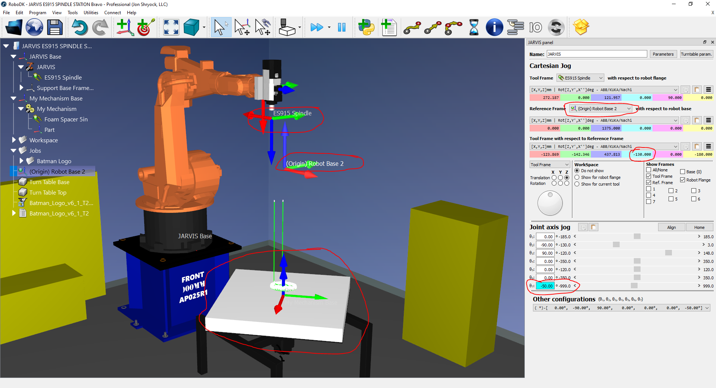The height and width of the screenshot is (388, 716).
Task: Click the Fit all view icon
Action: pyautogui.click(x=171, y=28)
